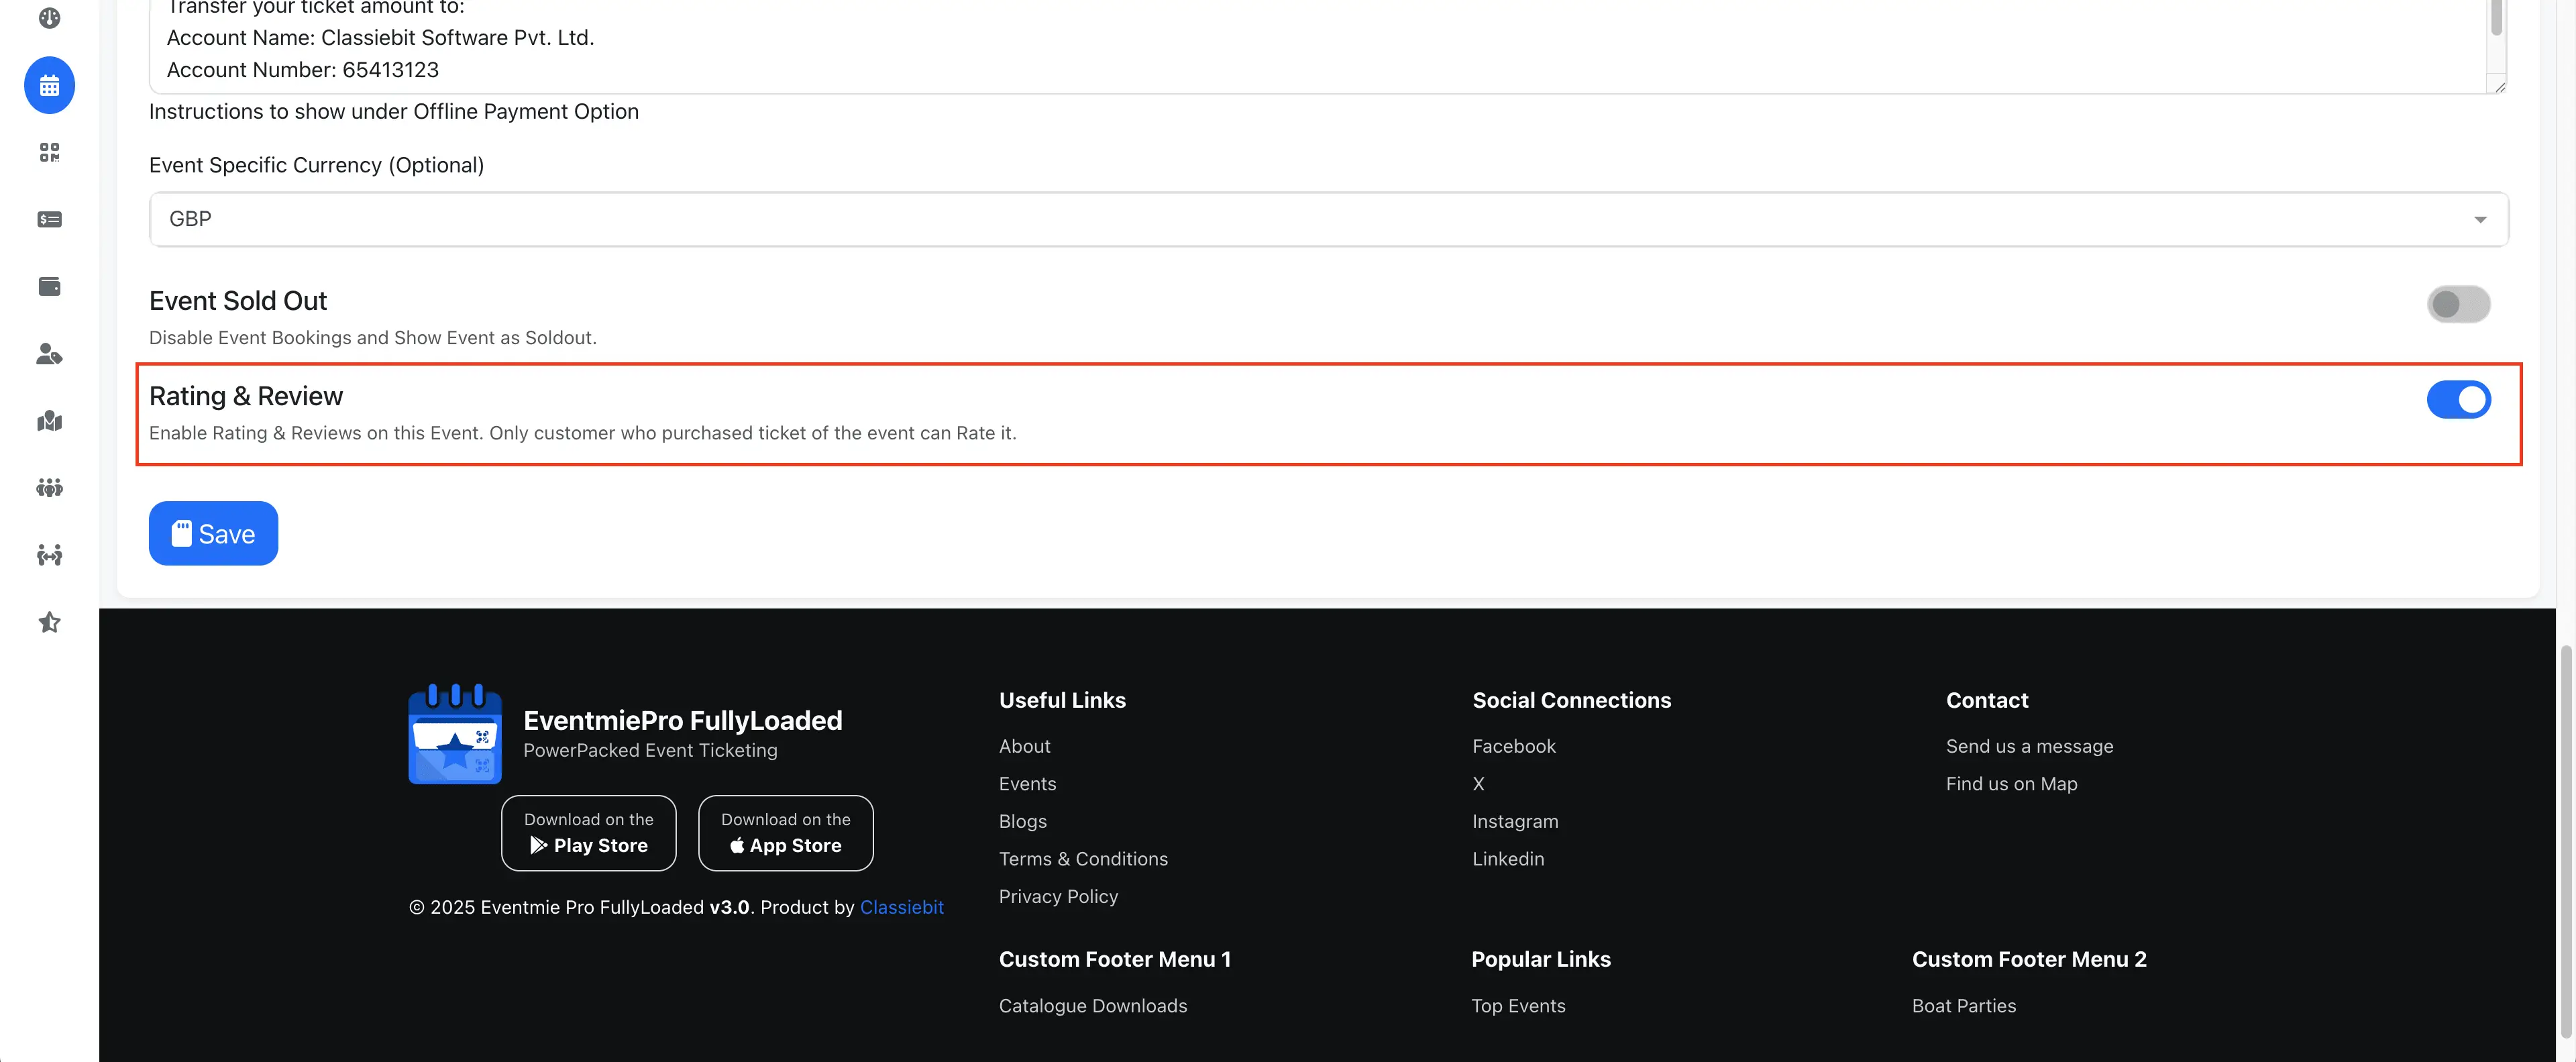Click the half-star reviews sidebar icon
This screenshot has width=2576, height=1062.
pos(49,622)
